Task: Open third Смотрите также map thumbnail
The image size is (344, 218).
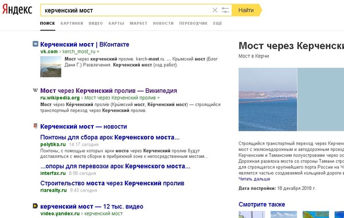Action: click(x=316, y=215)
